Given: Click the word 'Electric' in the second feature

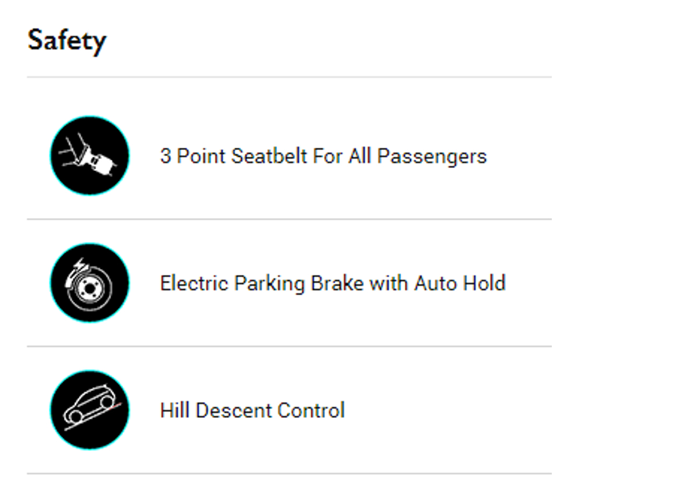Looking at the screenshot, I should [194, 284].
